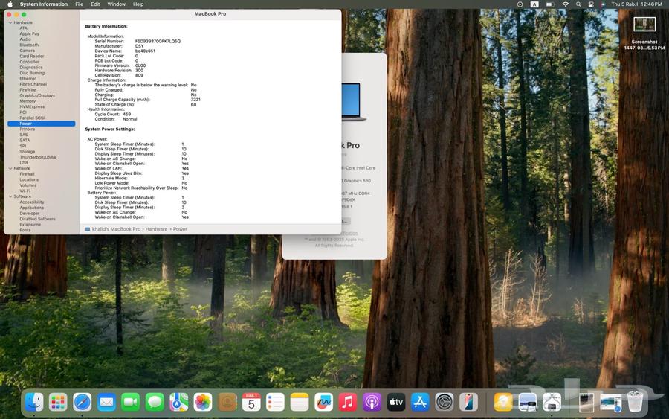Click the input source A icon
The width and height of the screenshot is (669, 419).
tap(534, 4)
